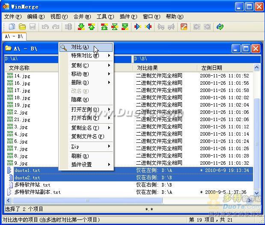Choose 复制文件名(F) in the context menu

point(86,136)
